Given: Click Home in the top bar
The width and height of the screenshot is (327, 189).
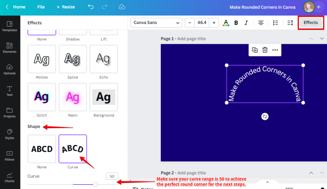Looking at the screenshot, I should click(x=19, y=6).
